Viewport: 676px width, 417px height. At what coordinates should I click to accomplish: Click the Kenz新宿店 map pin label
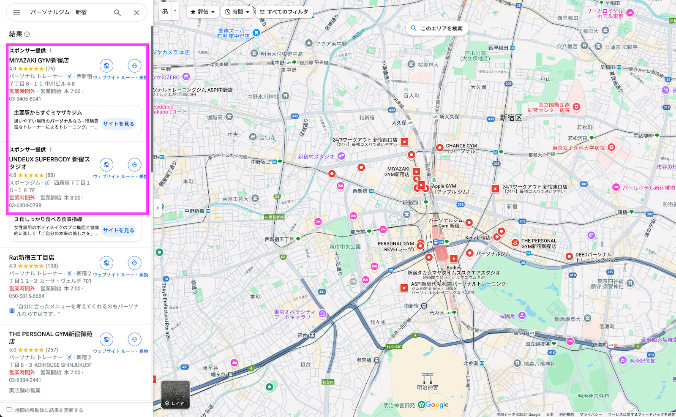pos(478,238)
